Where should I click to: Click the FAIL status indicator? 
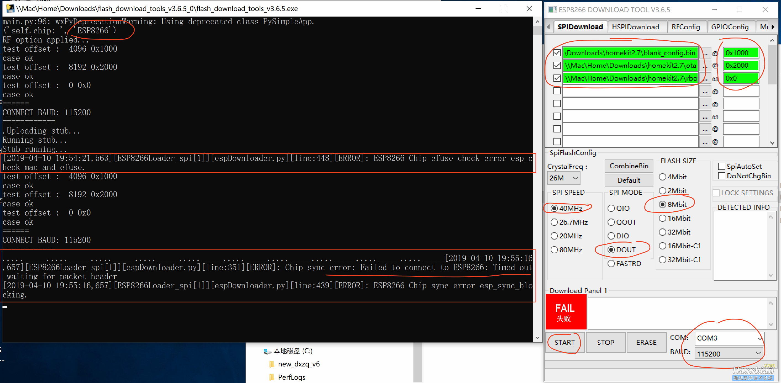pyautogui.click(x=566, y=312)
